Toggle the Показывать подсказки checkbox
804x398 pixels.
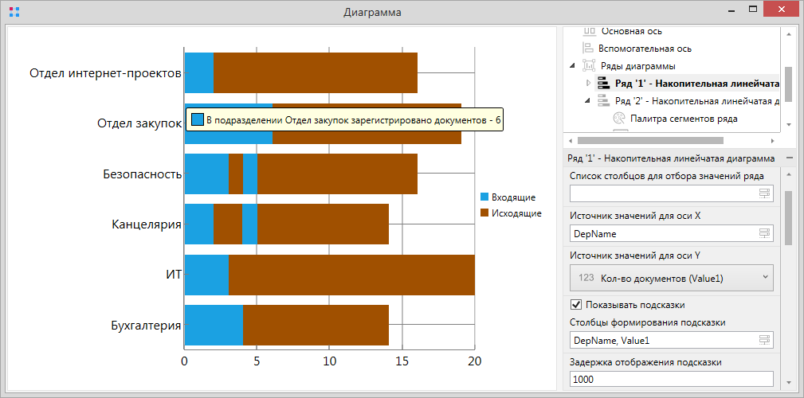[577, 305]
